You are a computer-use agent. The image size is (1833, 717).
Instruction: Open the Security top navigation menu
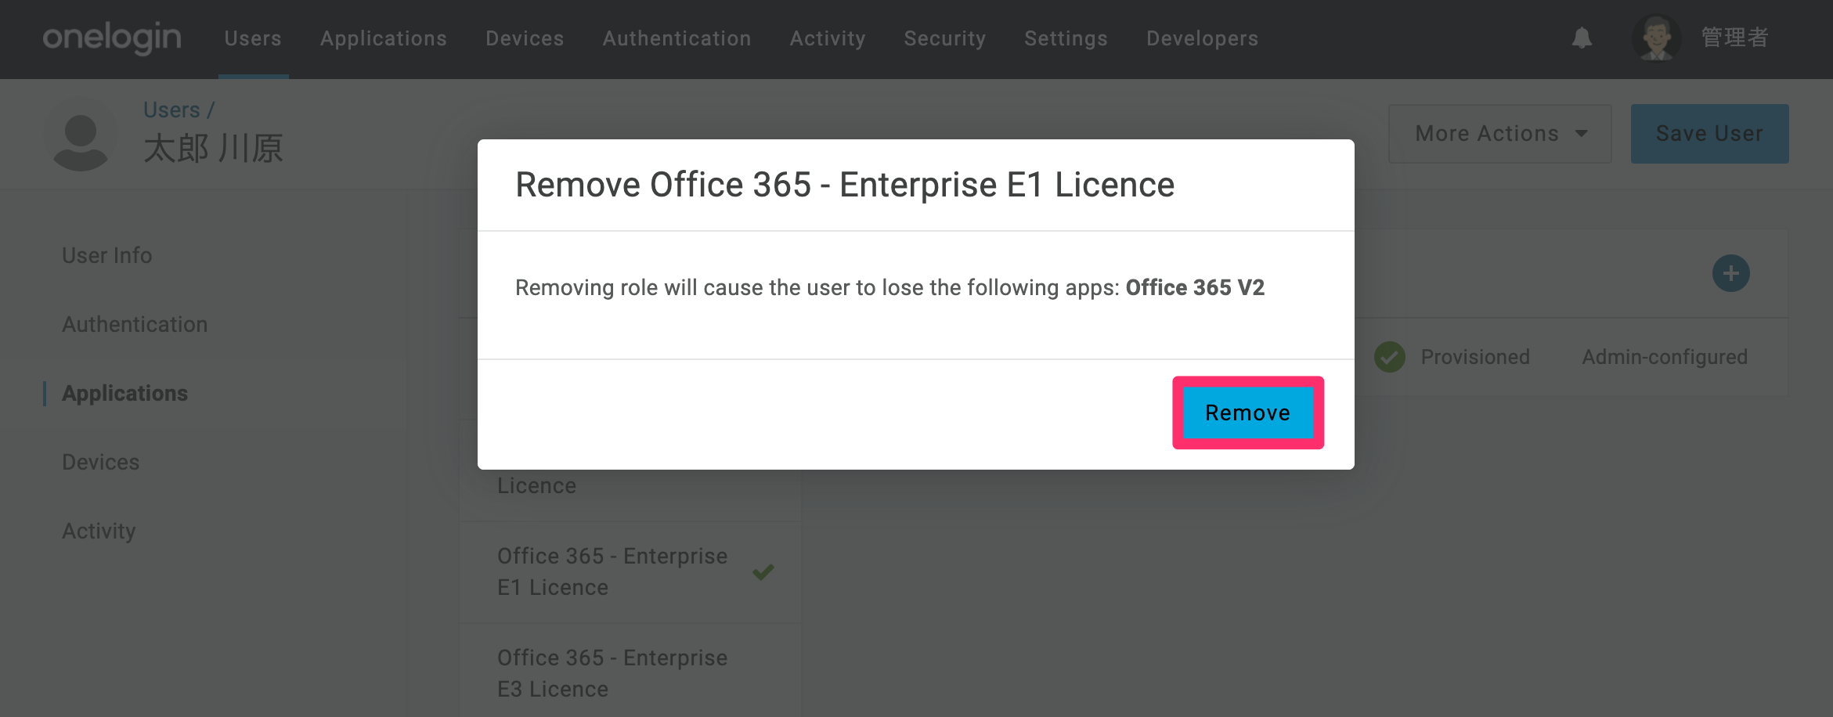pos(945,38)
